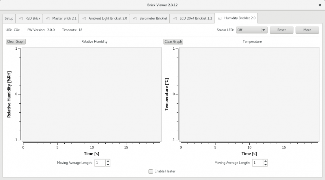Click undock icon on LCD 20x4 Bricklet tab
This screenshot has height=180, width=325.
[x=175, y=19]
